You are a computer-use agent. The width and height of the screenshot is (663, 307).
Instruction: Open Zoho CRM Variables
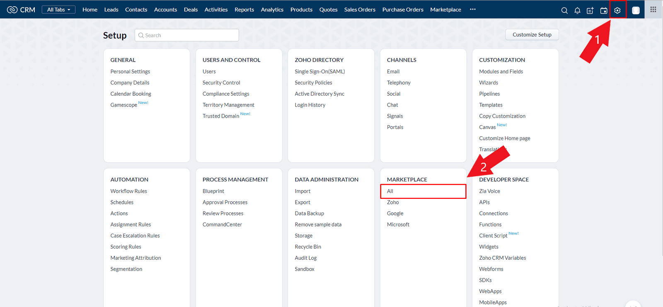(x=502, y=258)
